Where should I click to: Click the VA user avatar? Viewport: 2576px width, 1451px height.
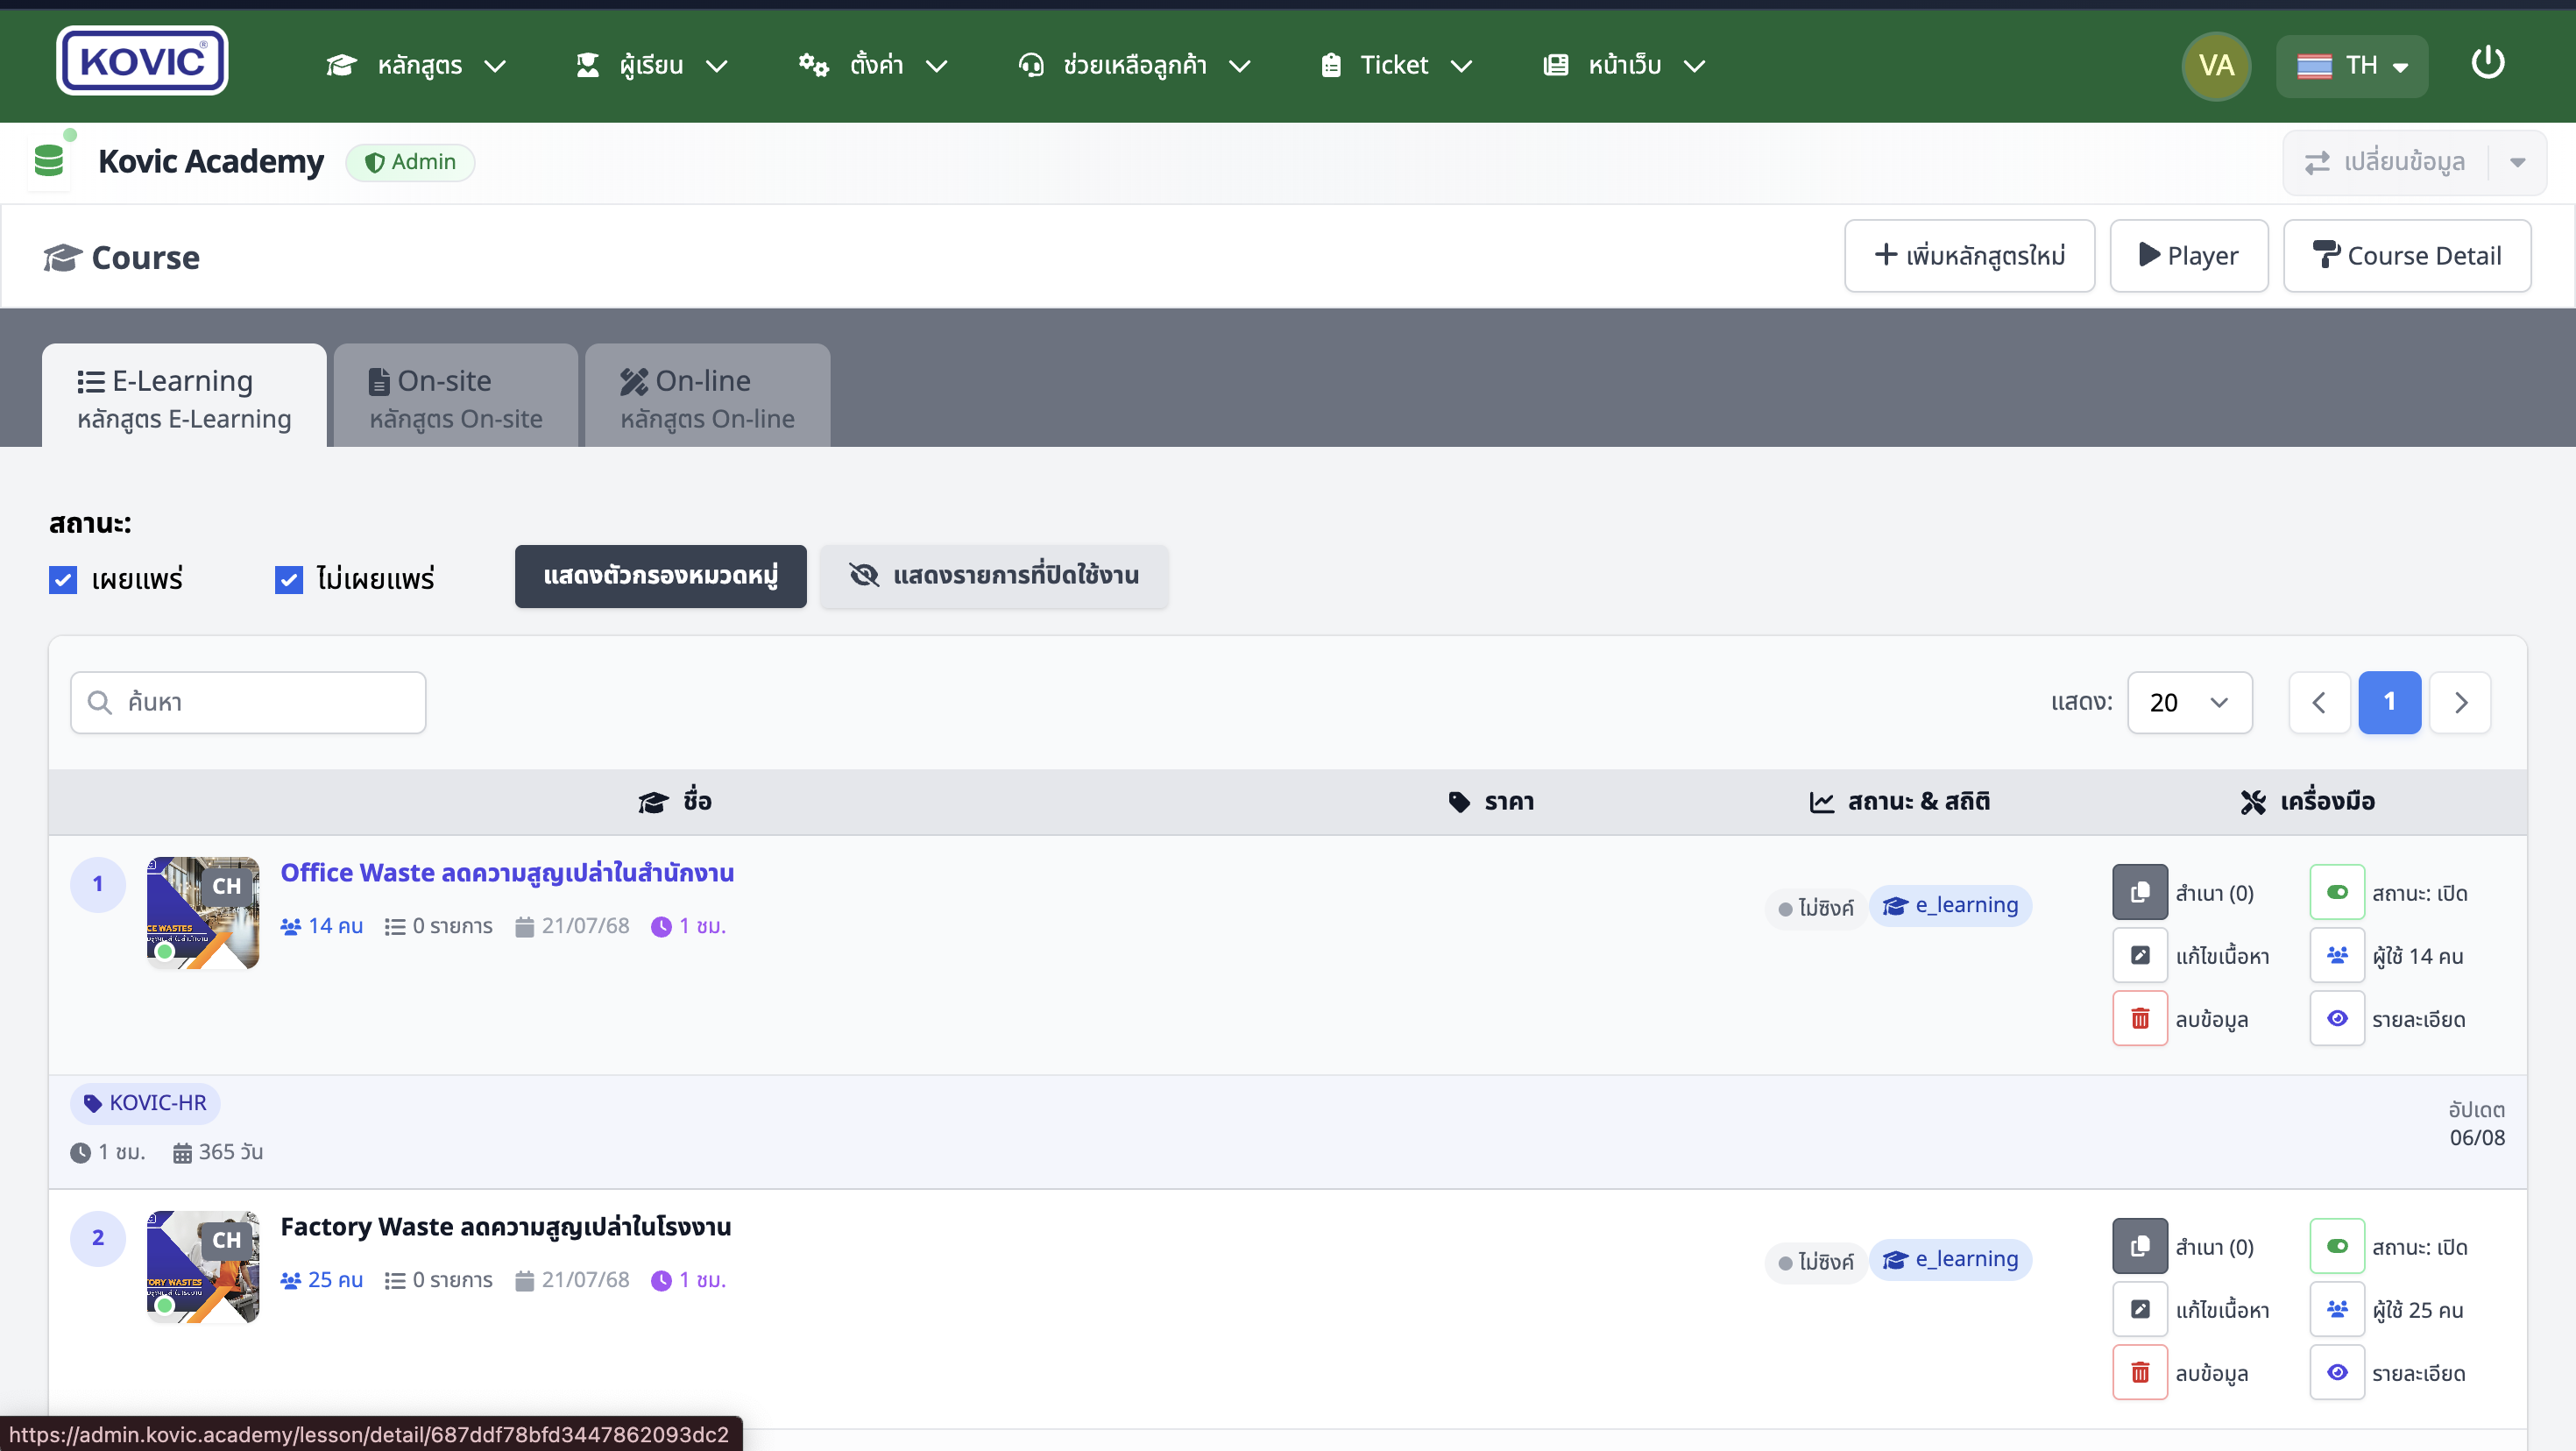(2215, 66)
